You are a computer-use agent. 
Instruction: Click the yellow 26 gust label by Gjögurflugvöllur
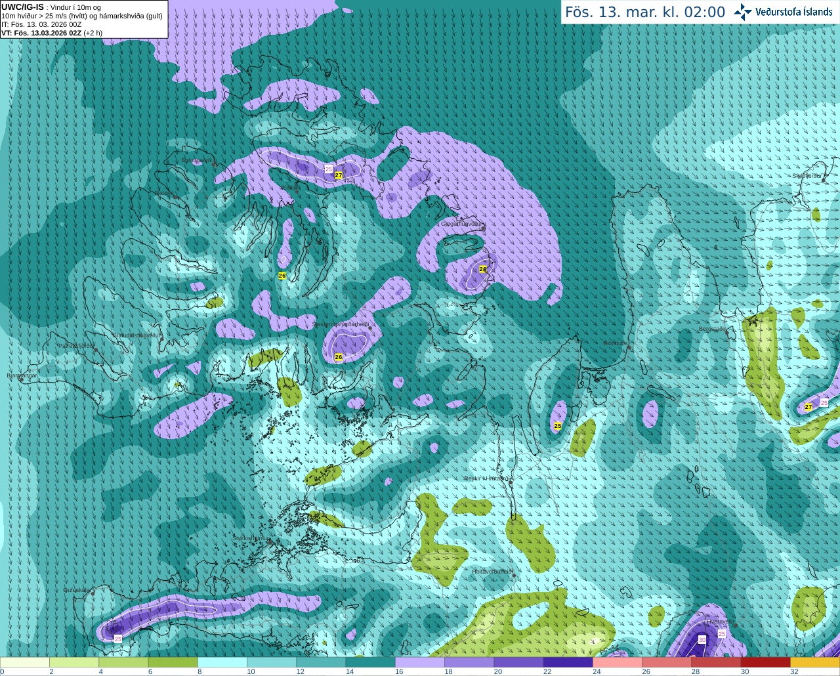[x=483, y=269]
